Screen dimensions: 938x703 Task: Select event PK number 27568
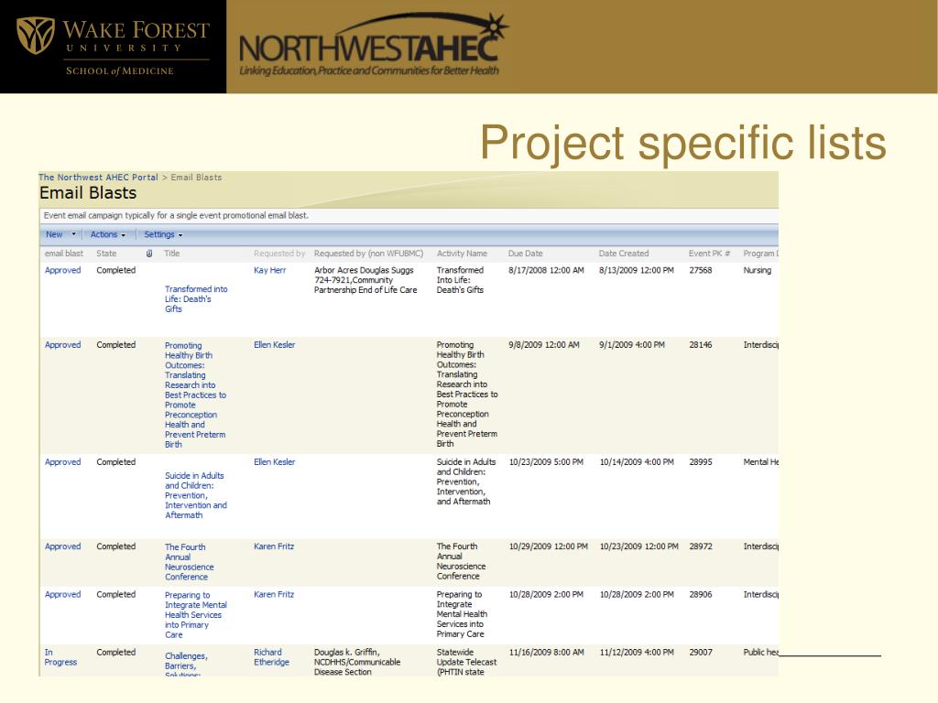click(x=701, y=270)
